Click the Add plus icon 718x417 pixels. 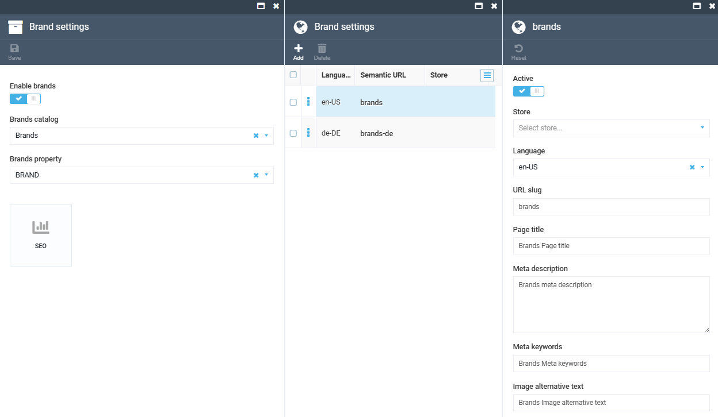click(298, 49)
